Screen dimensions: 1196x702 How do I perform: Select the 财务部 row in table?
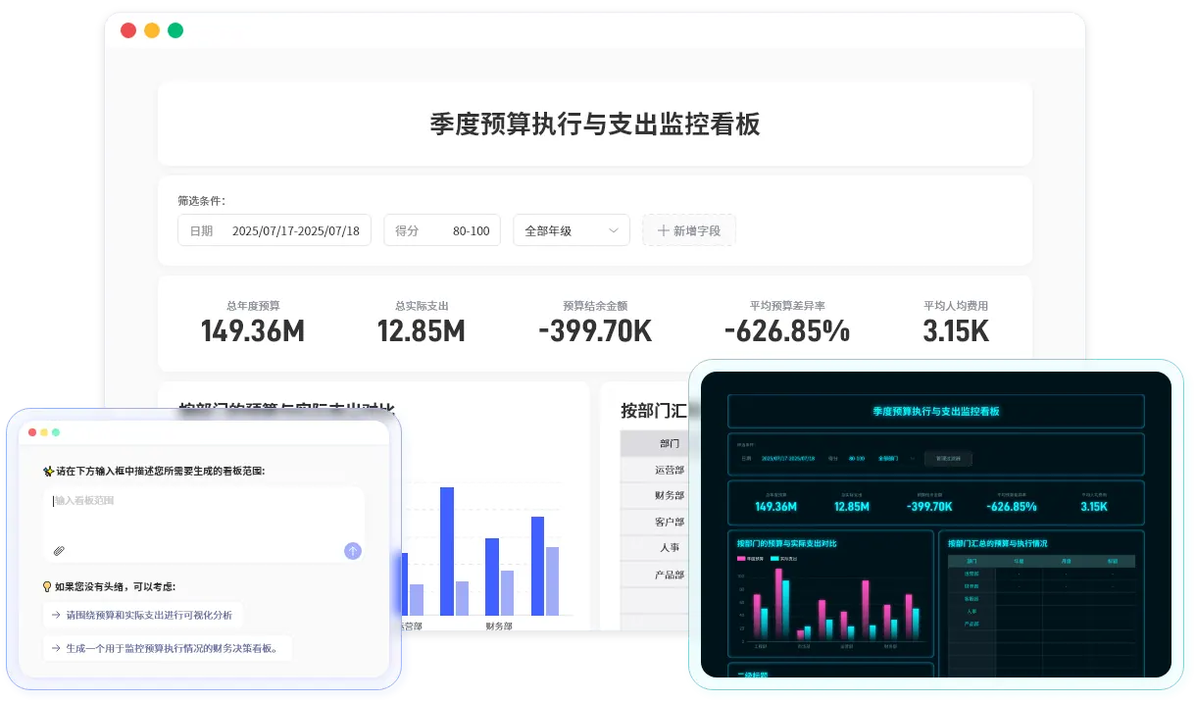(670, 495)
